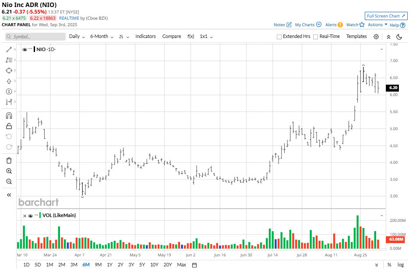Expand the trend line tool submenu arrow
Viewport: 409px width, 269px height.
tap(15, 49)
